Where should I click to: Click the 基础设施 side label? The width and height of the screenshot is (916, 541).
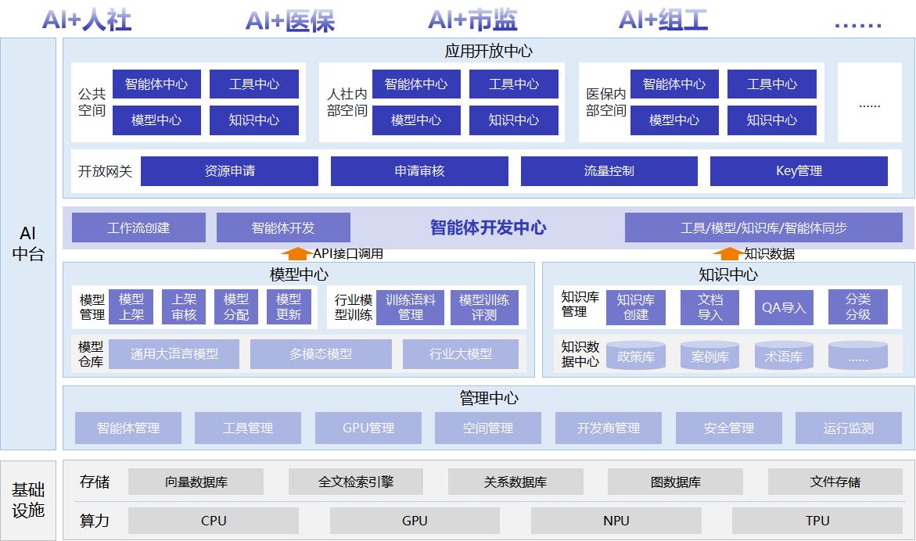(28, 500)
